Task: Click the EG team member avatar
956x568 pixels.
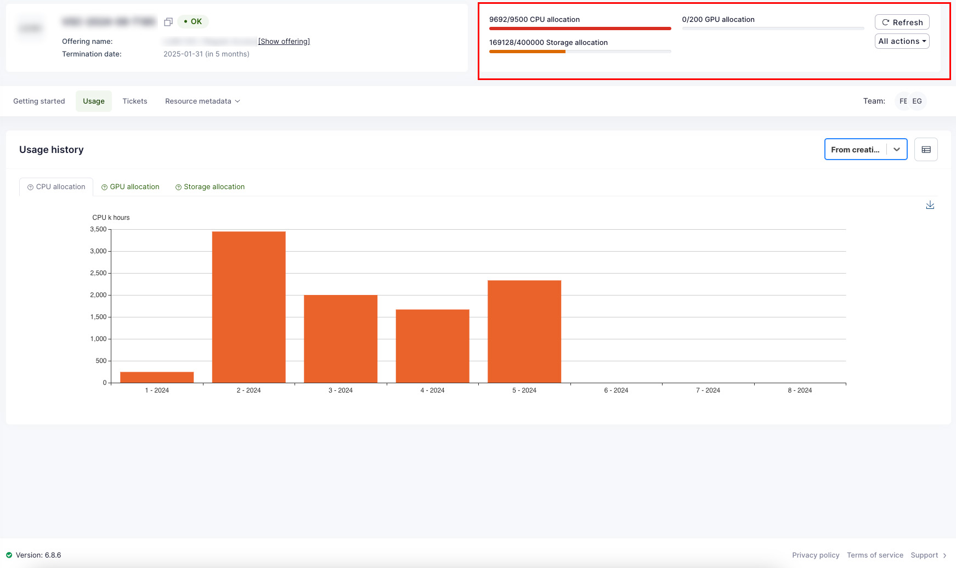Action: coord(917,101)
